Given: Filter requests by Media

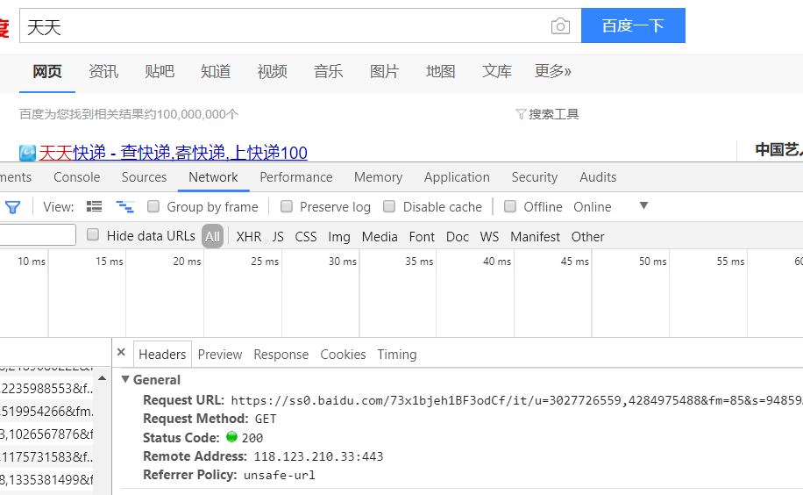Looking at the screenshot, I should click(x=380, y=236).
